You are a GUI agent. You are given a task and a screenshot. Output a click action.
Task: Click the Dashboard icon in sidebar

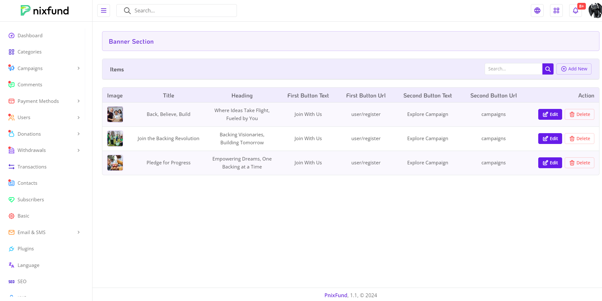[11, 36]
